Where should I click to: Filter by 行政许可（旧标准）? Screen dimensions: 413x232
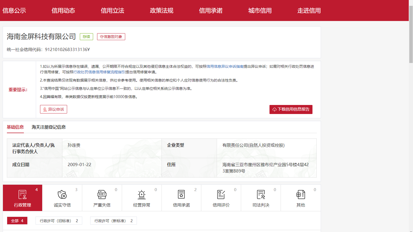pos(59,221)
